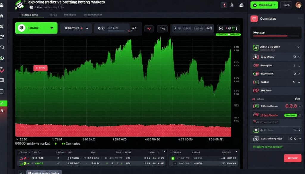
Task: Click the ScAlist row icon
Action: (256, 82)
